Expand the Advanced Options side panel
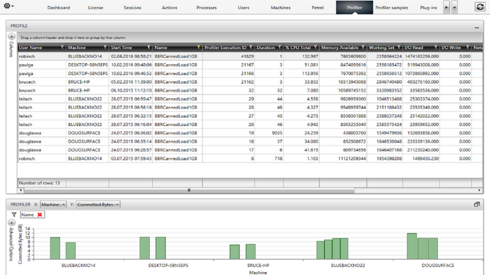Viewport: 490px width, 275px height. coord(12,222)
